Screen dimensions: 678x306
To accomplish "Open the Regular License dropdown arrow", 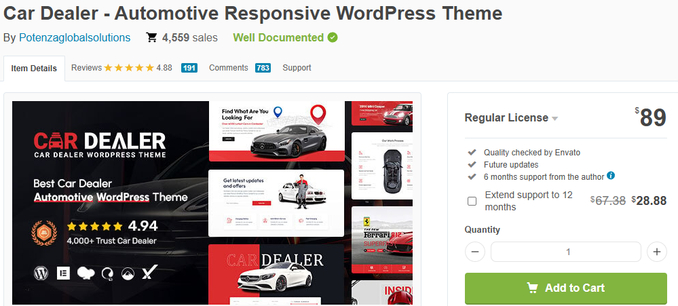I will [x=554, y=119].
